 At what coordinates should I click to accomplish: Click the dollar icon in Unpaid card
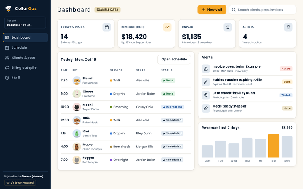[x=228, y=27]
